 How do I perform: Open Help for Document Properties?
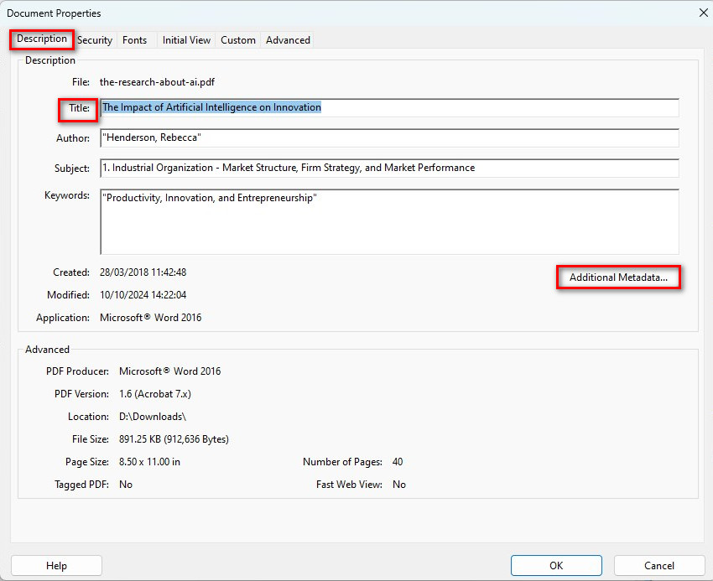[56, 565]
